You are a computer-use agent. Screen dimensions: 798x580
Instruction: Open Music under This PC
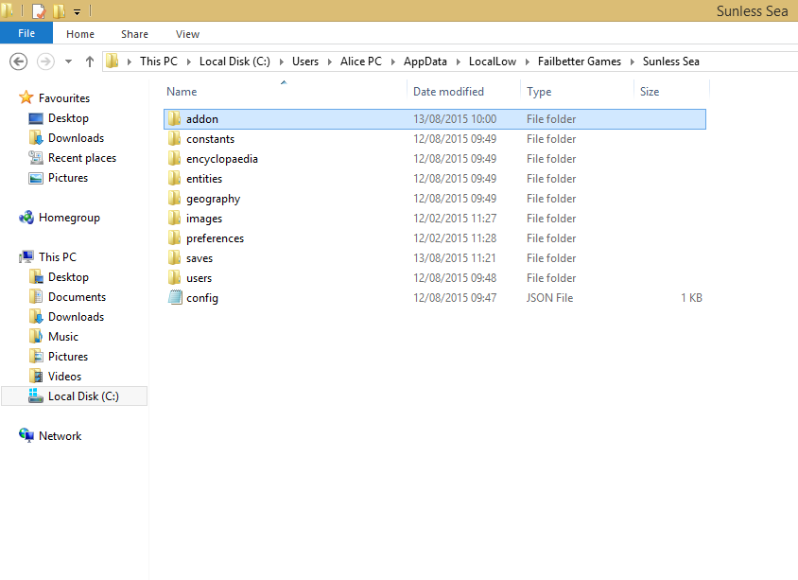(x=54, y=337)
